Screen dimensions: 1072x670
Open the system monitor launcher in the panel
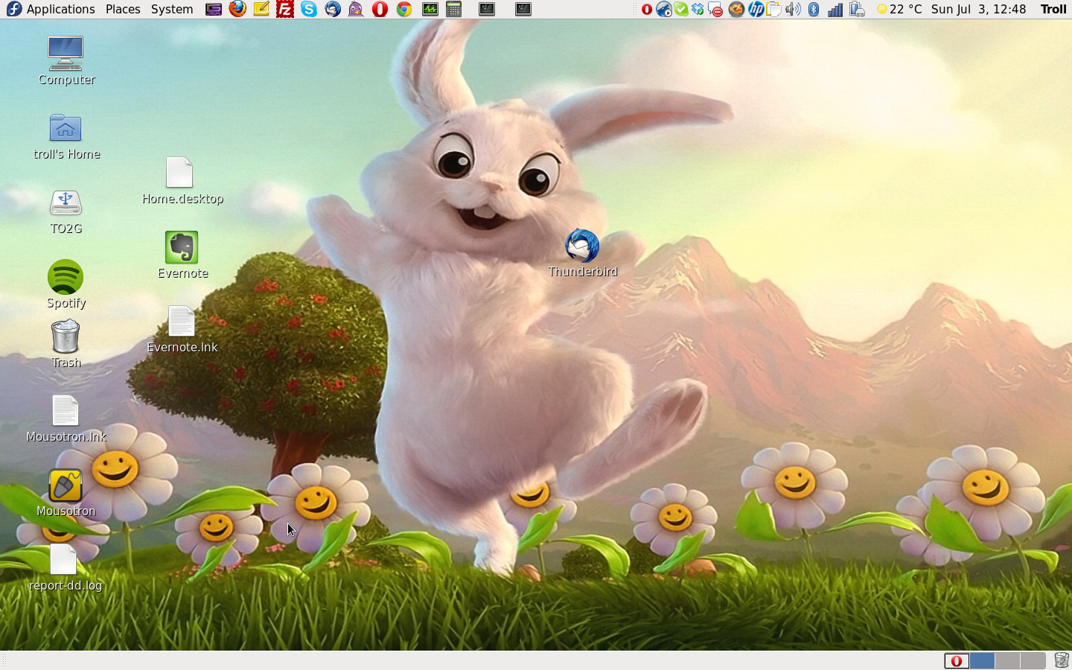430,9
